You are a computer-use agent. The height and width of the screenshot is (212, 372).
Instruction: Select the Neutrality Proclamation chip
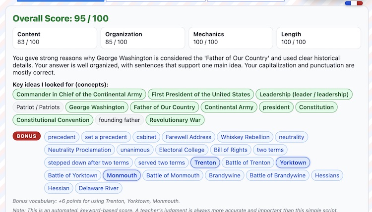[79, 150]
